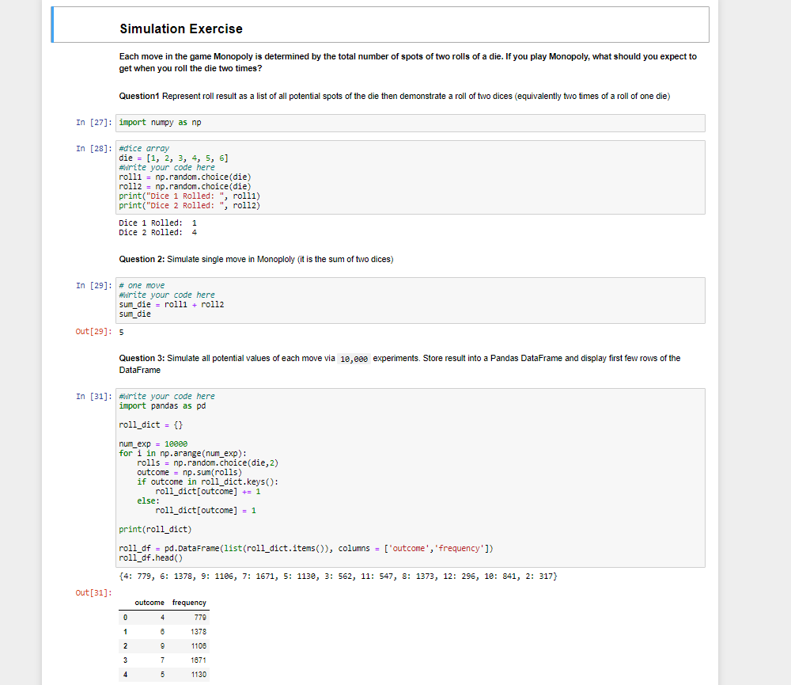Viewport: 791px width, 685px height.
Task: Click the output value 5 of Out[29]
Action: click(x=121, y=332)
